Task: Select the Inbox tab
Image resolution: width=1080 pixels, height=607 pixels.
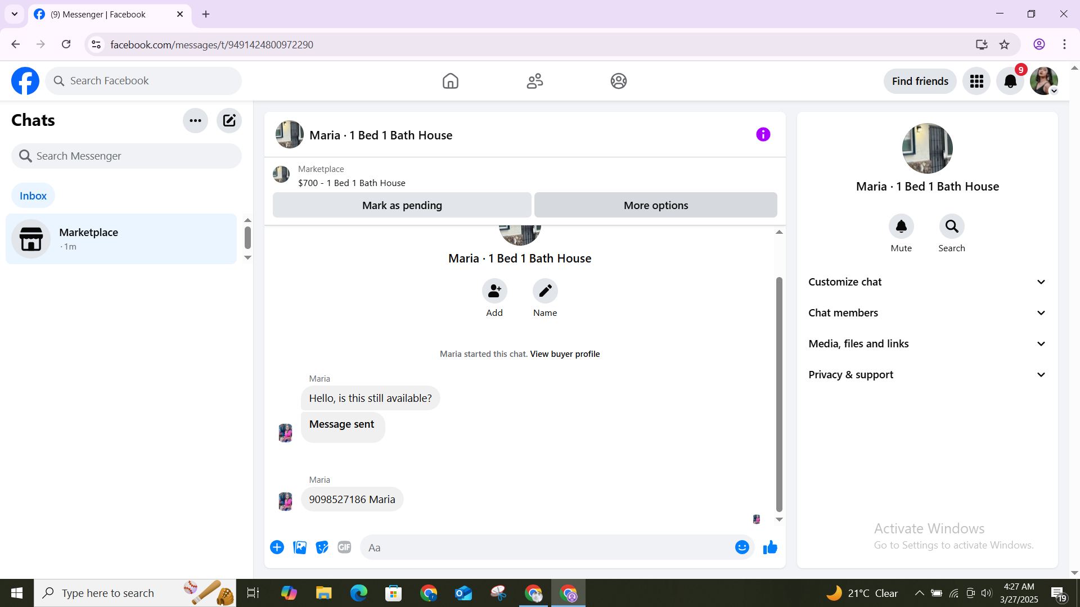Action: pyautogui.click(x=33, y=196)
